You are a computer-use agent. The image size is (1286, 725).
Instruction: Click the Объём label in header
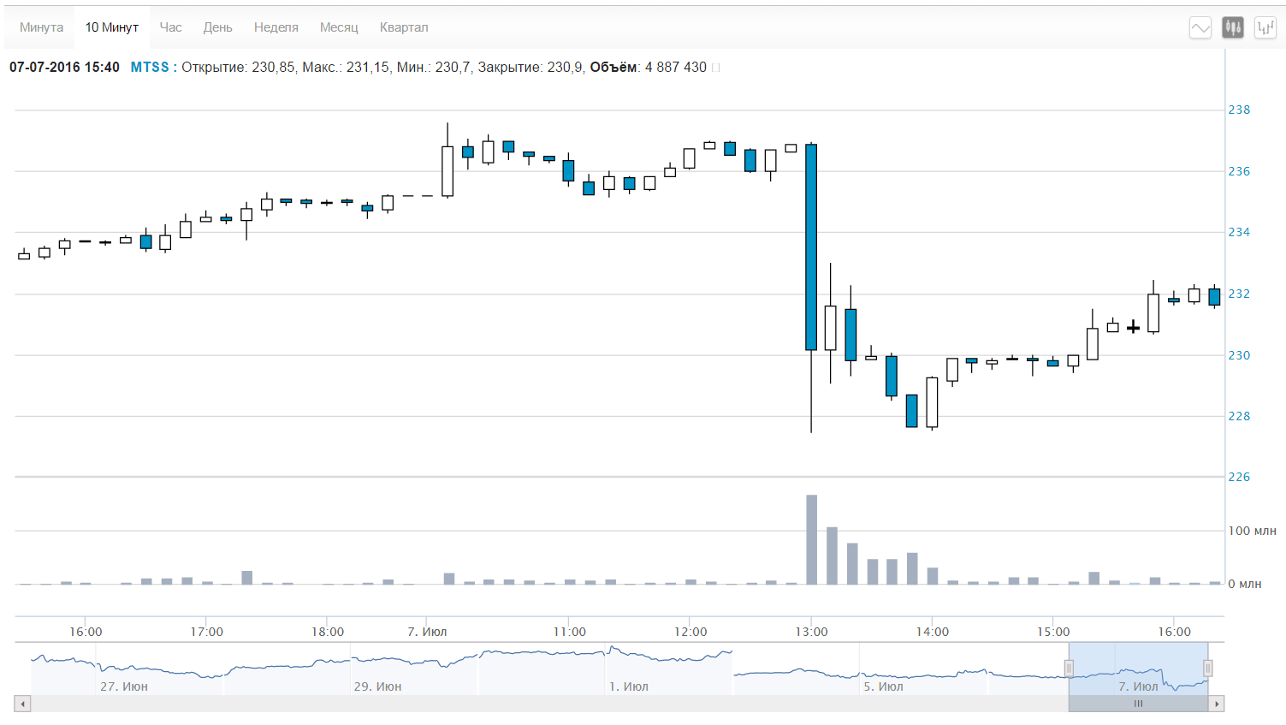coord(613,68)
